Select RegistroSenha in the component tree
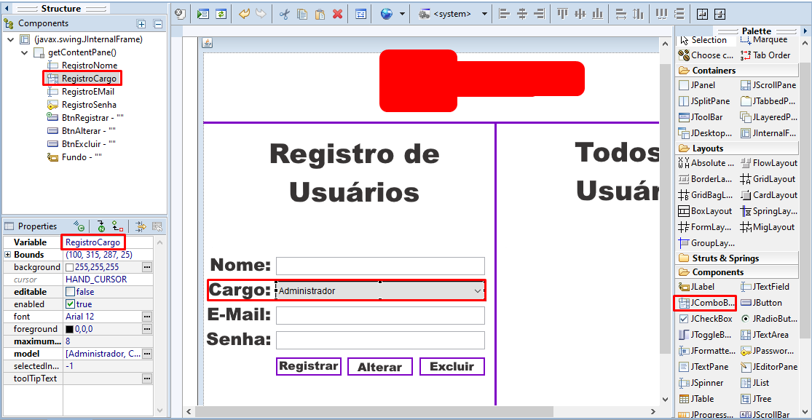The width and height of the screenshot is (812, 420). point(82,105)
